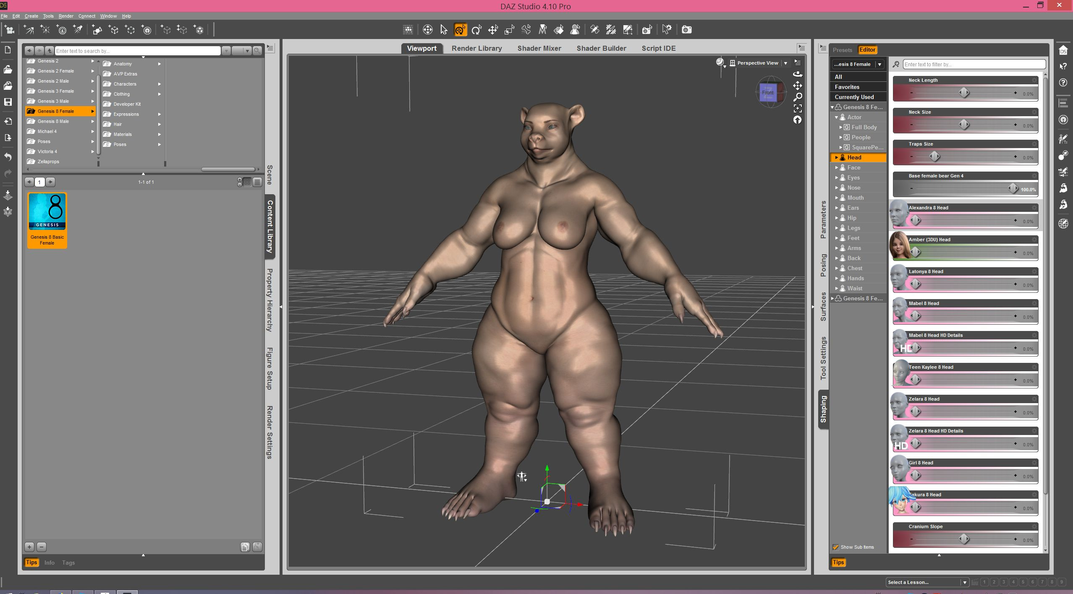Viewport: 1073px width, 594px height.
Task: Click the viewport zoom magnifier control
Action: [798, 97]
